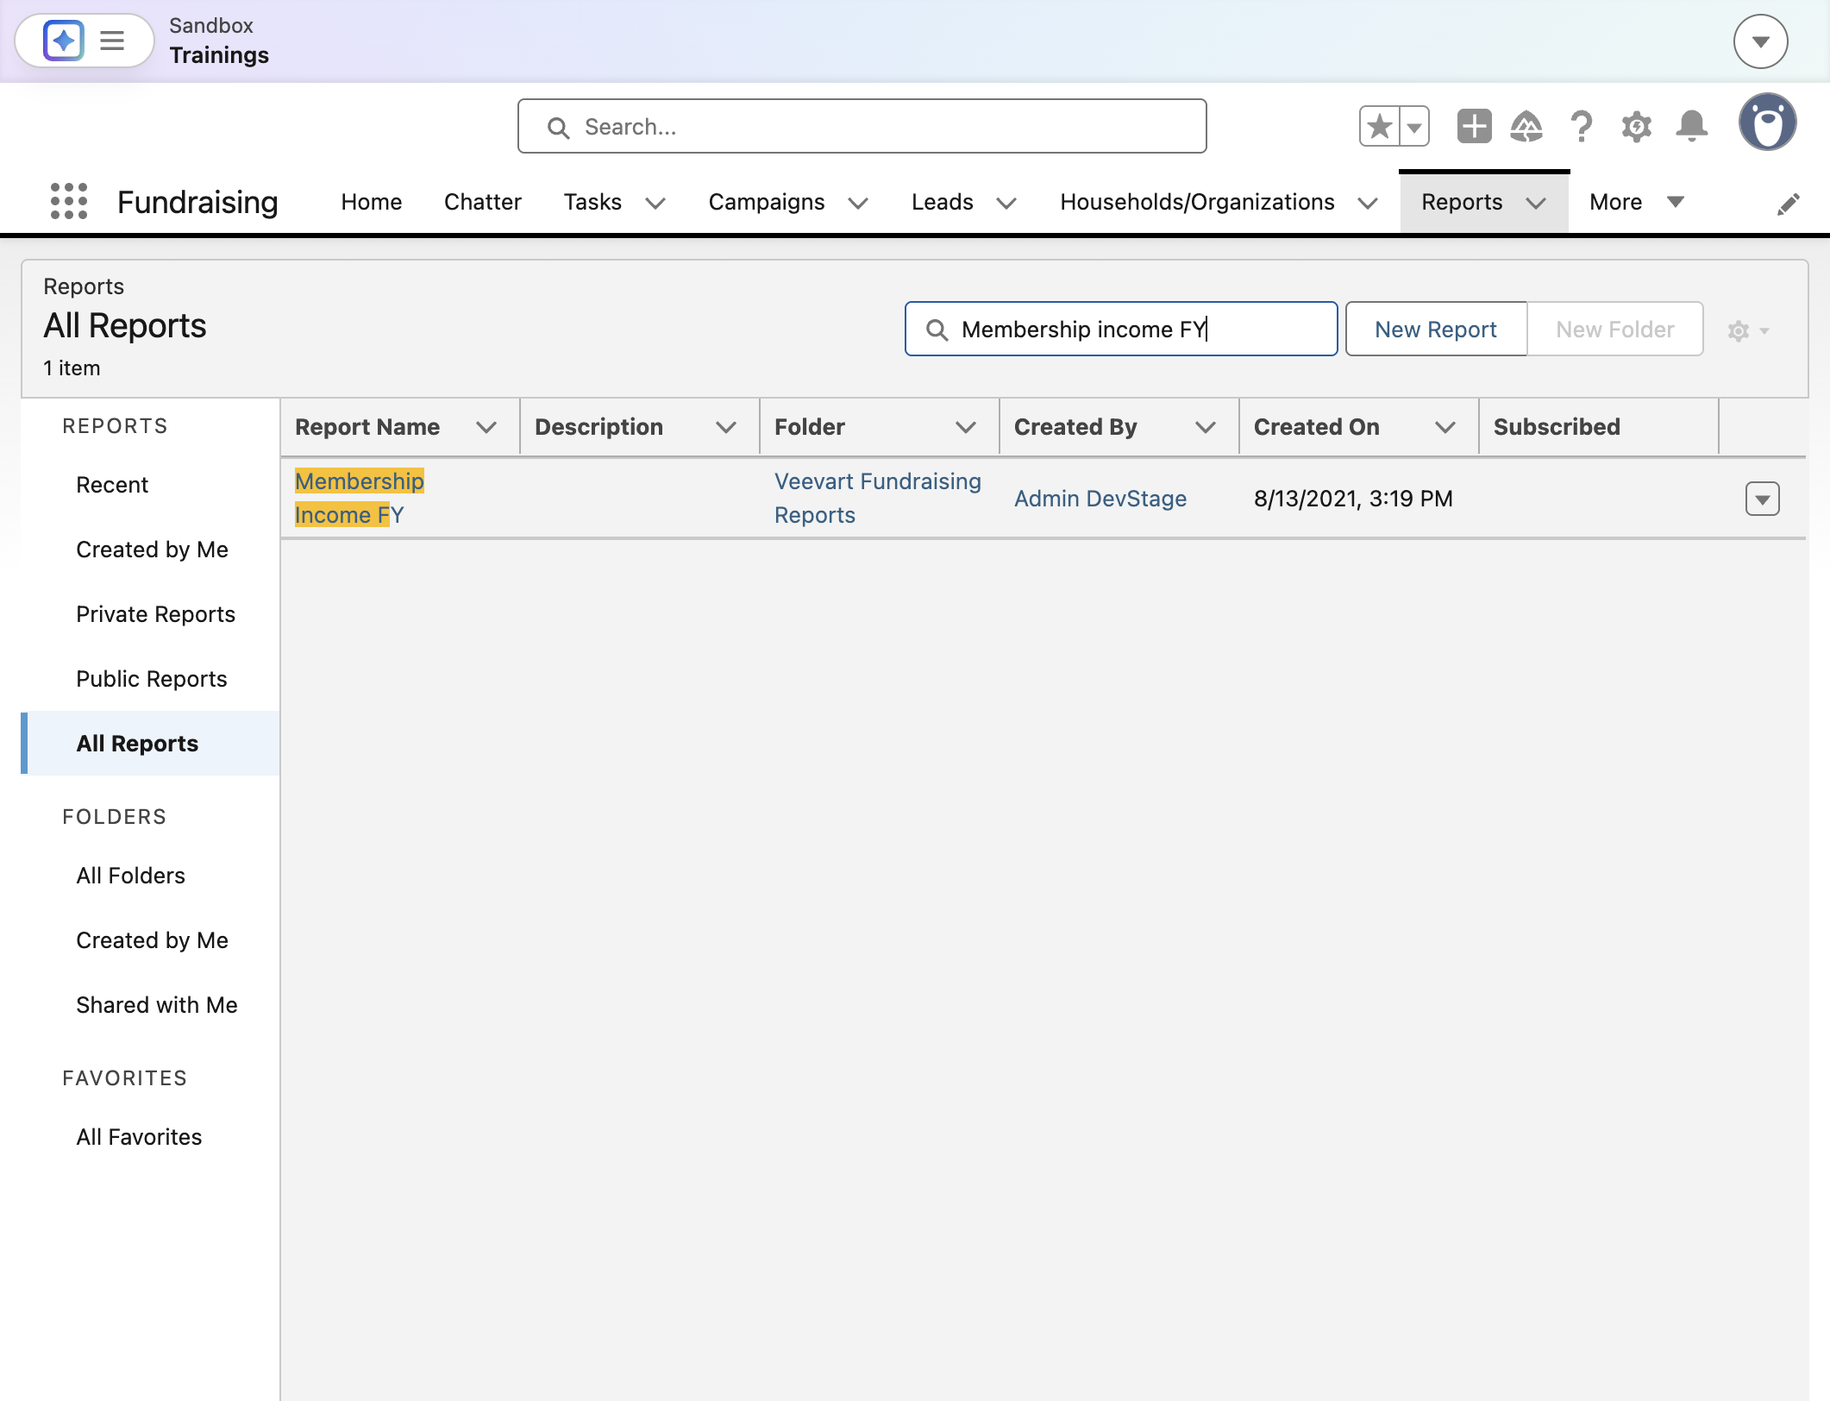The height and width of the screenshot is (1401, 1830).
Task: Click the sandbox hamburger menu icon
Action: coord(112,41)
